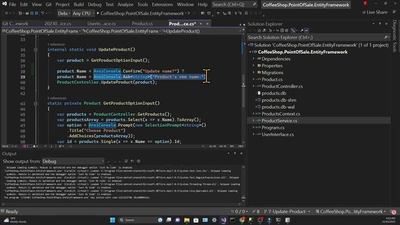This screenshot has height=225, width=400.
Task: Switch to the Product.cs tab
Action: (142, 24)
